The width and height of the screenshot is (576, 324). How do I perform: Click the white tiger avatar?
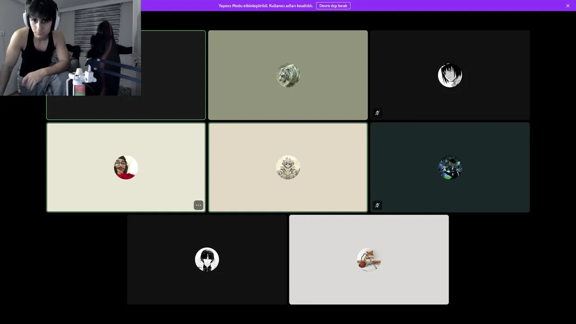(288, 75)
